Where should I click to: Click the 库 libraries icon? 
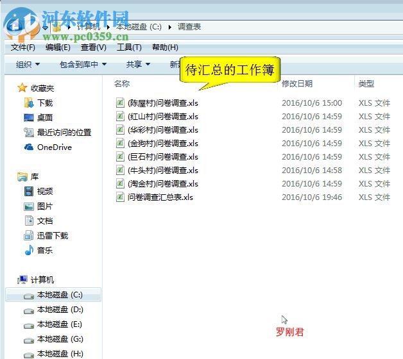(22, 177)
